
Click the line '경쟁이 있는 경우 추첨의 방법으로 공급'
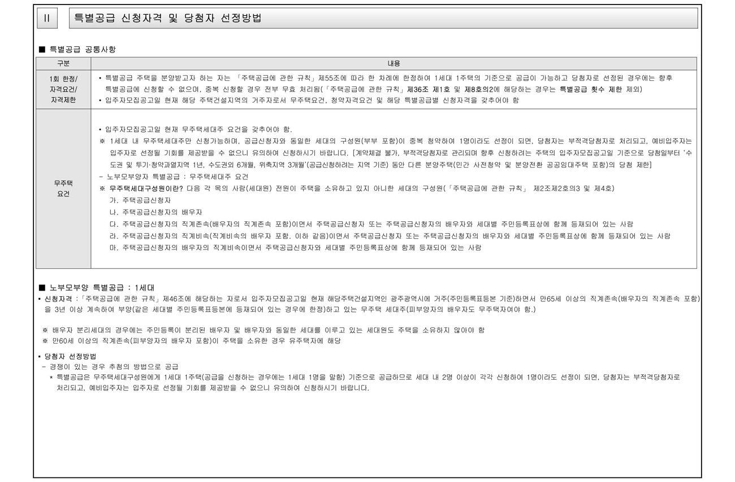pos(110,366)
